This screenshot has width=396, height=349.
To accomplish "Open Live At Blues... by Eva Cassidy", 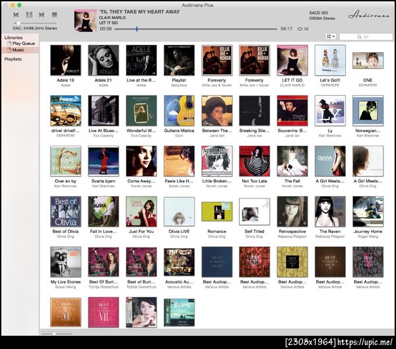I will (x=104, y=111).
